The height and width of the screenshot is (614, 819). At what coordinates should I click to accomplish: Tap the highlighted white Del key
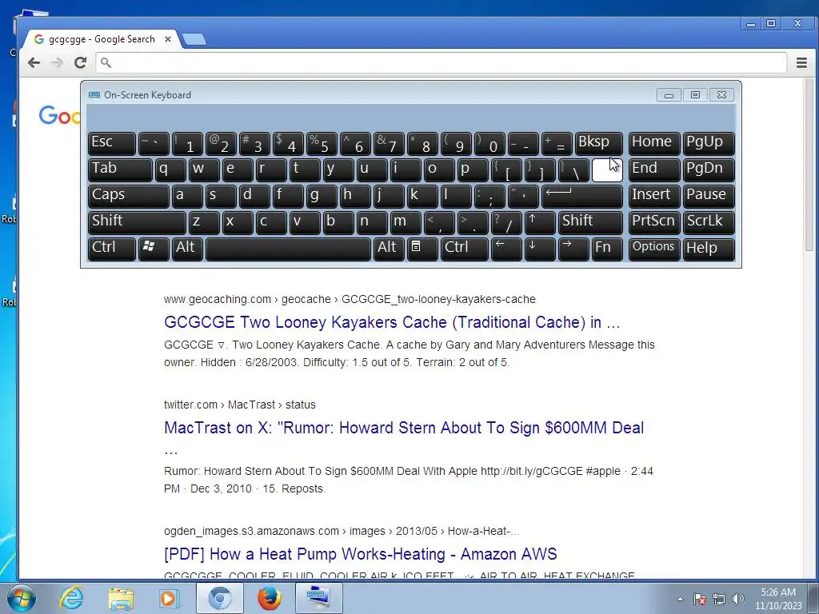click(x=607, y=169)
